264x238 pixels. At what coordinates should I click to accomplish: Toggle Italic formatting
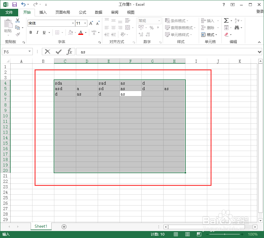coord(37,32)
